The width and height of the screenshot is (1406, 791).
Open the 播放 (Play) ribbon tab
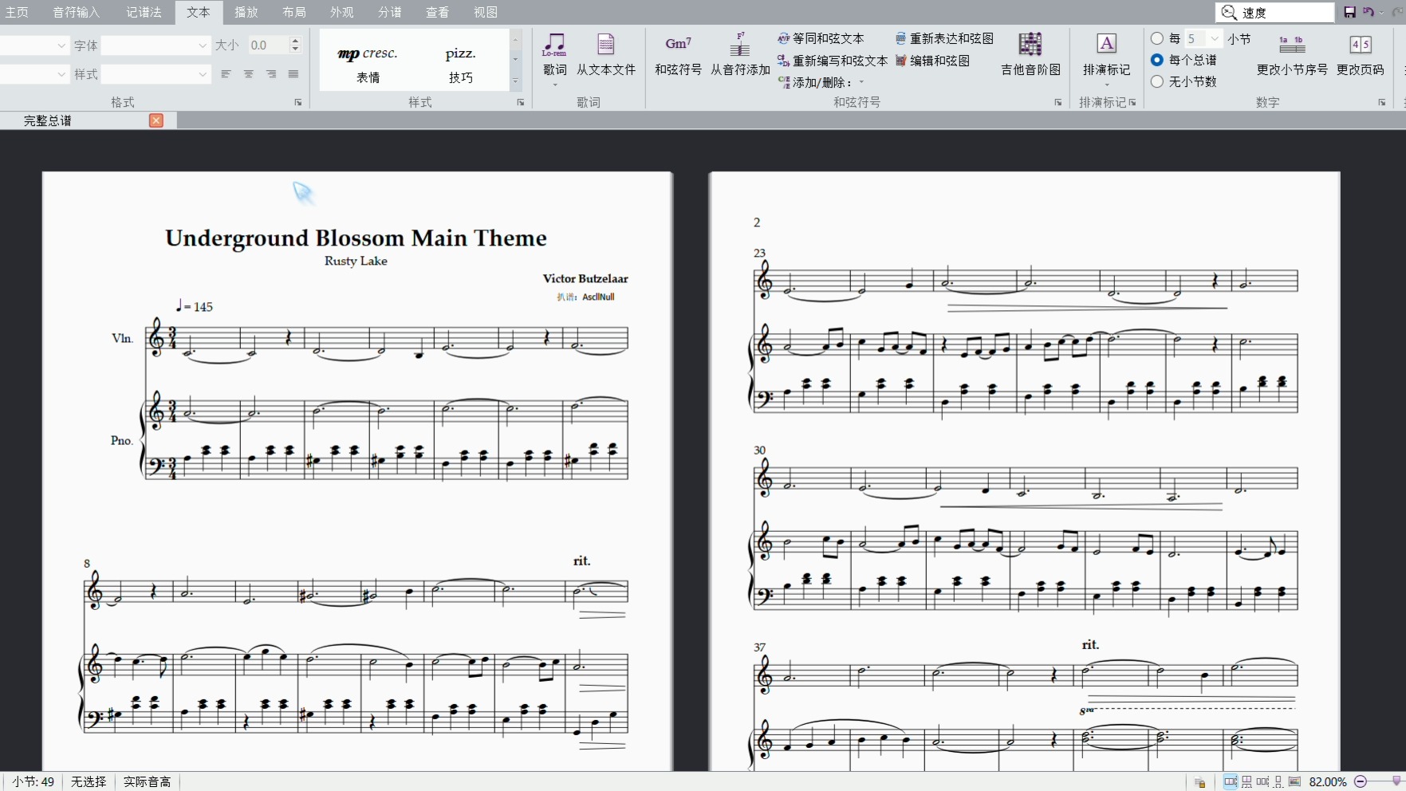(246, 12)
